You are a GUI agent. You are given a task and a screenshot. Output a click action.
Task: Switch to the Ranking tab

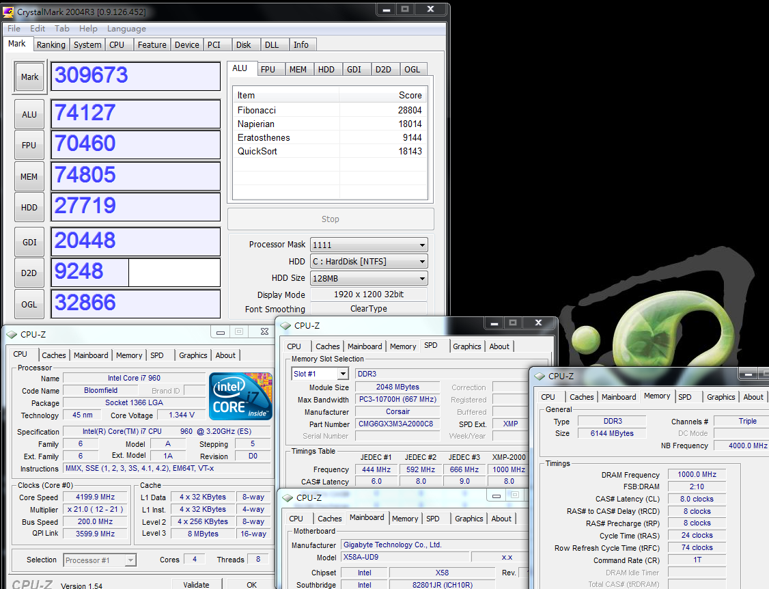(51, 45)
